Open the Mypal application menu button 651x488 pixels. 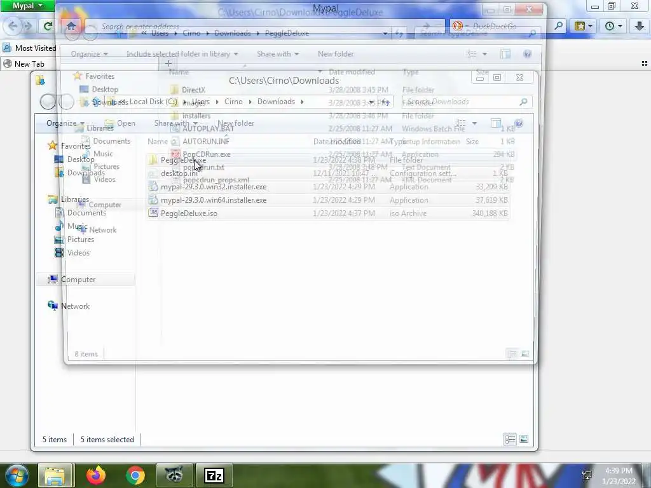coord(27,6)
